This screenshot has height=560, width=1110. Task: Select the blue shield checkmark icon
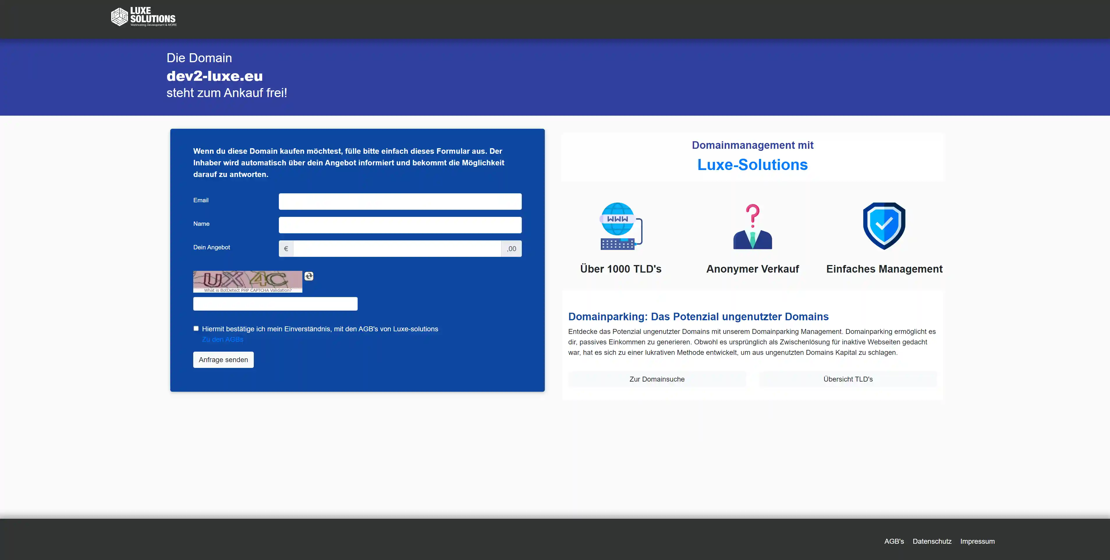(x=884, y=226)
